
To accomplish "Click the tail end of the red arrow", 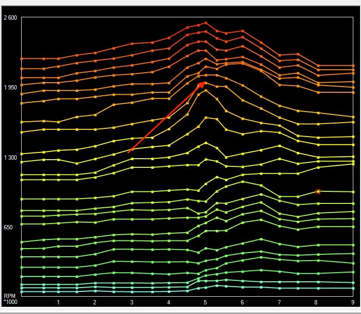I will [x=128, y=152].
